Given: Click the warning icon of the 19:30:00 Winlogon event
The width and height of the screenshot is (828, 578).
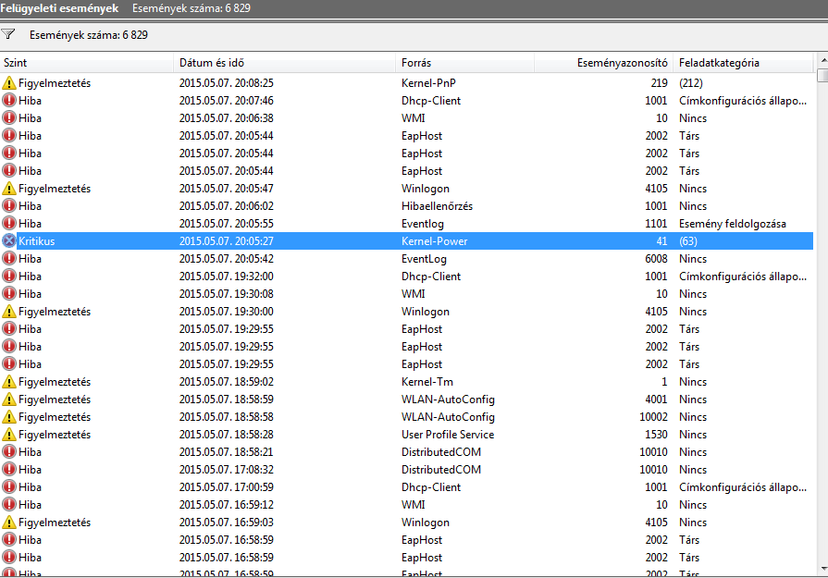Looking at the screenshot, I should click(9, 312).
